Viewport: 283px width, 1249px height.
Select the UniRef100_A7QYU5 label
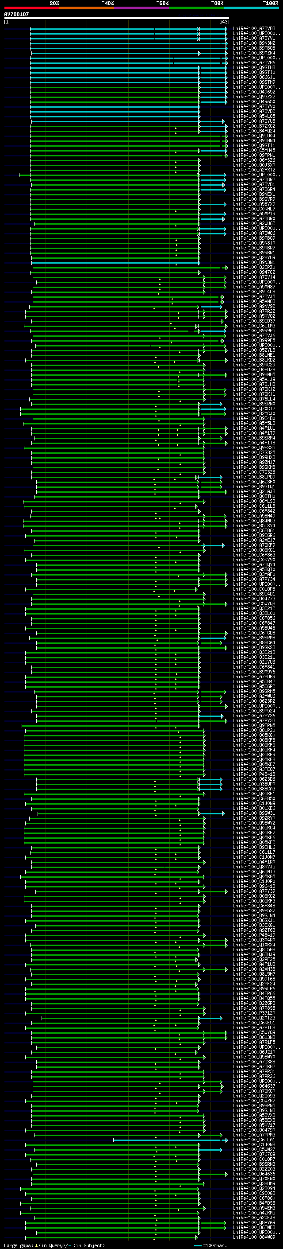[254, 121]
